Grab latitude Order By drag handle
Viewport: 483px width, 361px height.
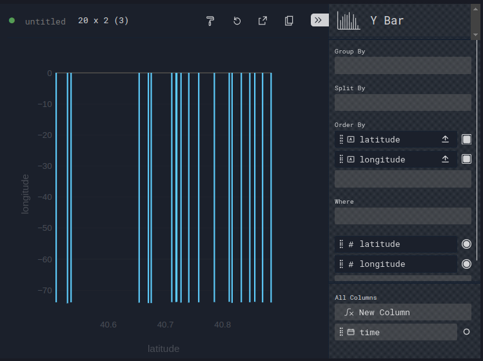click(341, 139)
